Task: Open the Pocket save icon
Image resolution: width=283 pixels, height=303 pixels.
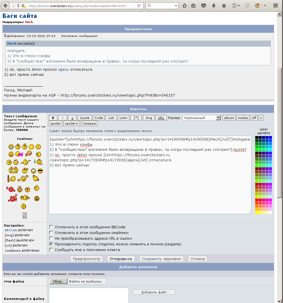Action: (203, 6)
